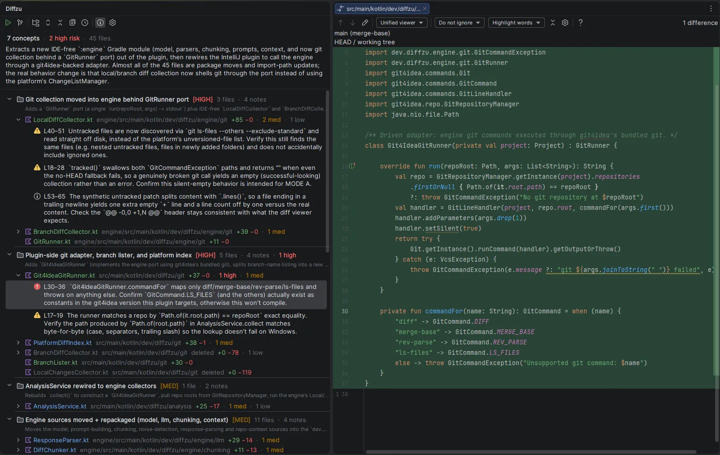Viewport: 720px width, 455px height.
Task: Click the help question mark icon
Action: pyautogui.click(x=581, y=23)
